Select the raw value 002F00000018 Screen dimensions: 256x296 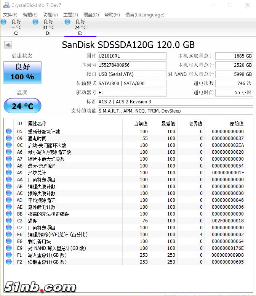(228, 221)
